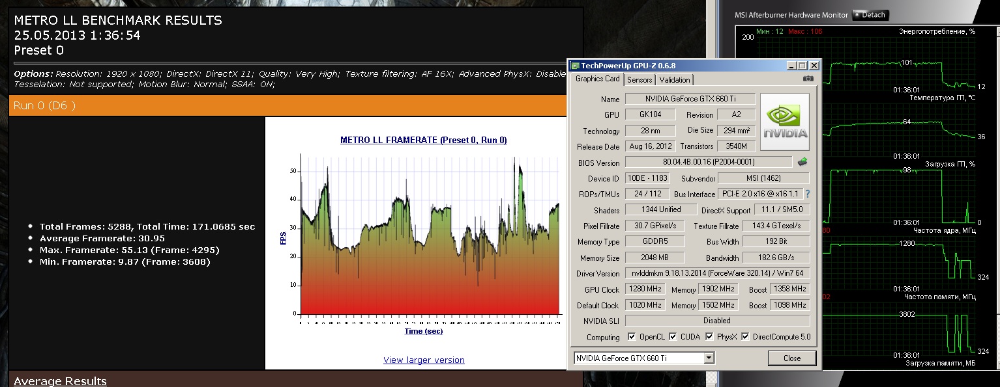Click the BIOS Version field 80.04.4B.00.16
1000x387 pixels.
coord(709,162)
